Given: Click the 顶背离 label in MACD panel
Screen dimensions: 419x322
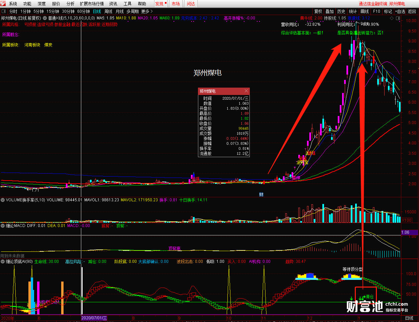Looking at the screenshot, I should [175, 248].
